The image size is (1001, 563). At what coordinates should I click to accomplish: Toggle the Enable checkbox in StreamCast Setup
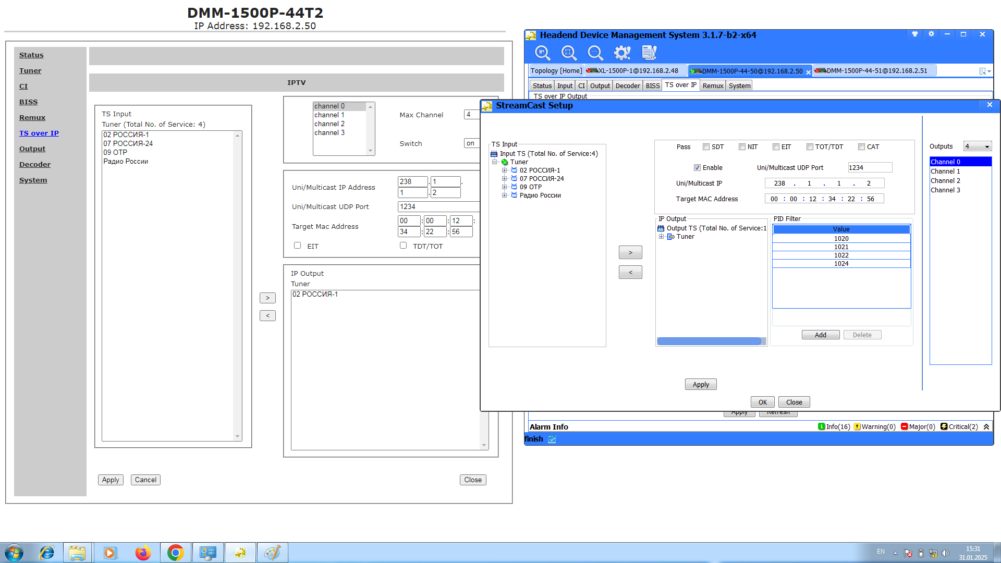697,168
